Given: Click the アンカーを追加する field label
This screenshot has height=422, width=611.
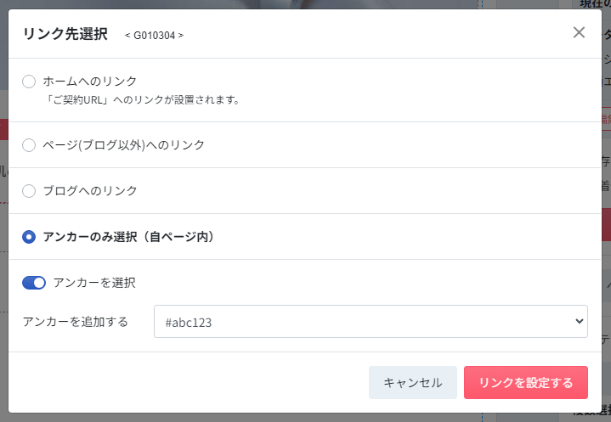Looking at the screenshot, I should [76, 322].
